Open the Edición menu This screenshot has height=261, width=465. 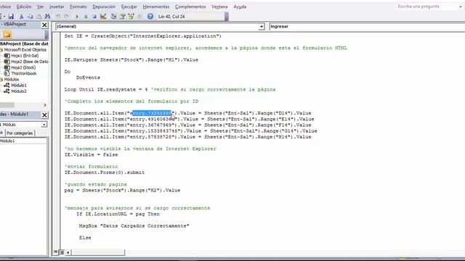click(x=24, y=7)
